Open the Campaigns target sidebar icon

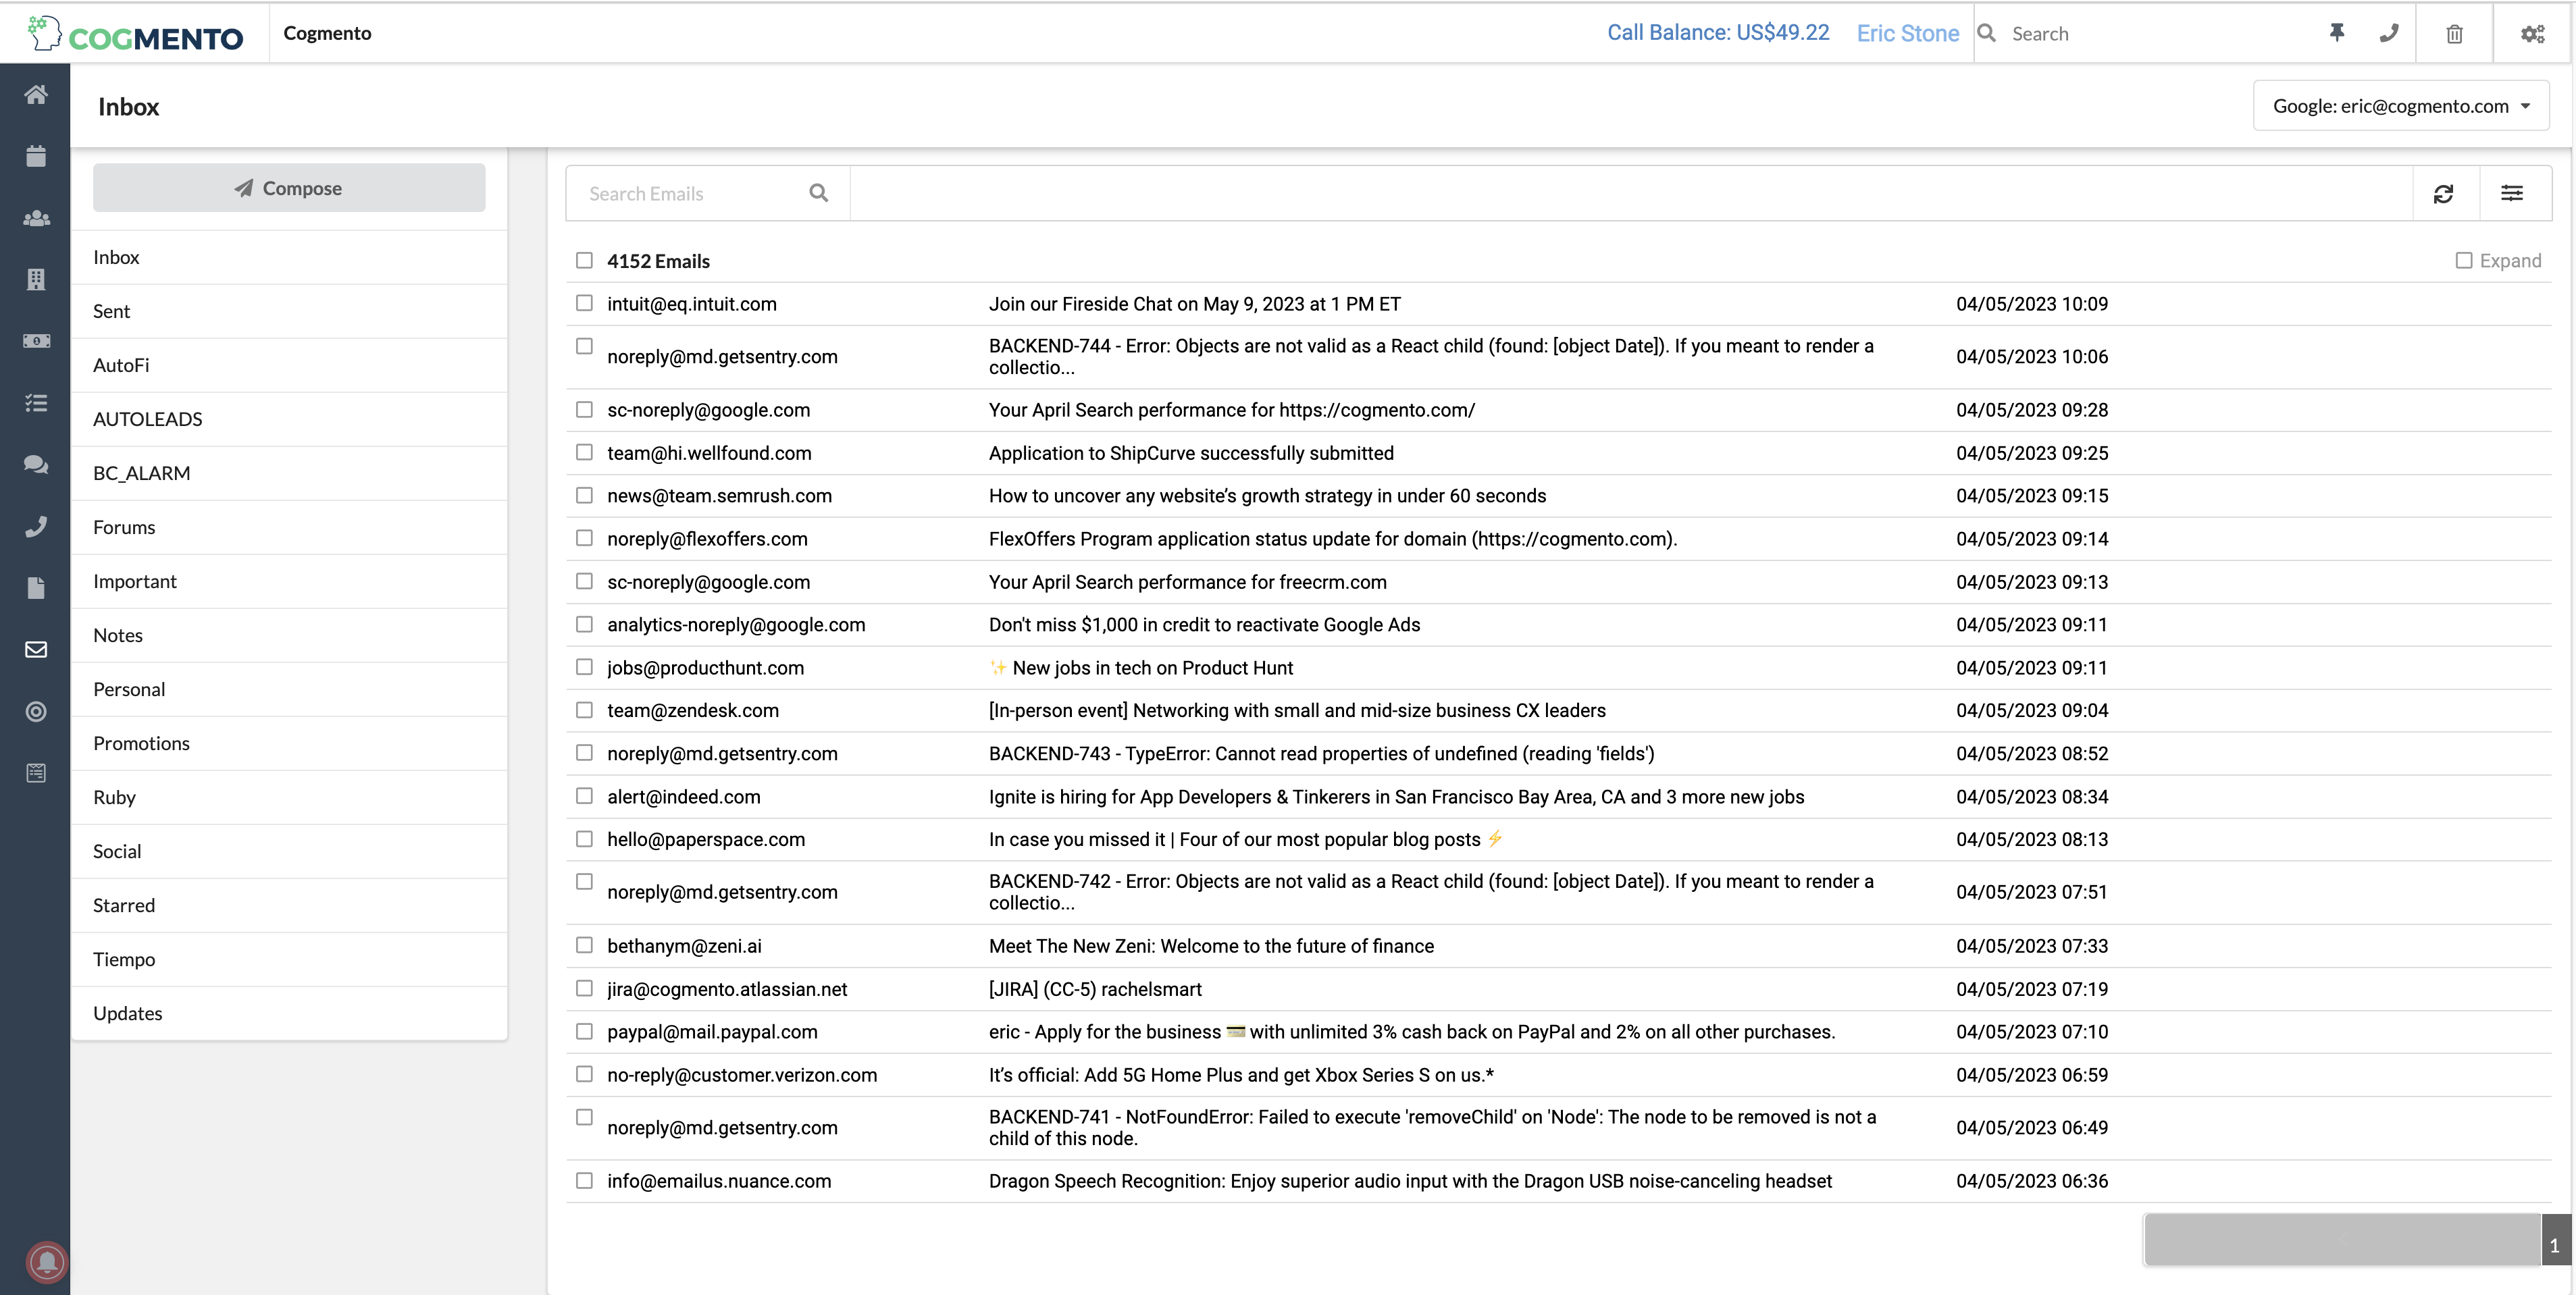tap(36, 712)
